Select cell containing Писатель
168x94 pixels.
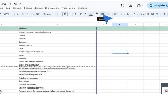pos(57,39)
